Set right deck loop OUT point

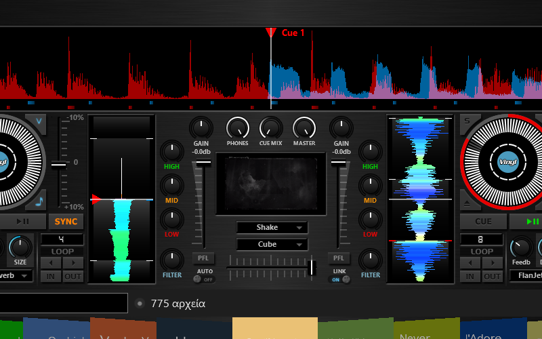[x=493, y=277]
